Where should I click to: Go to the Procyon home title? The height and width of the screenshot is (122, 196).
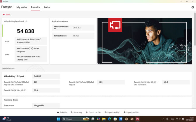[x=7, y=7]
